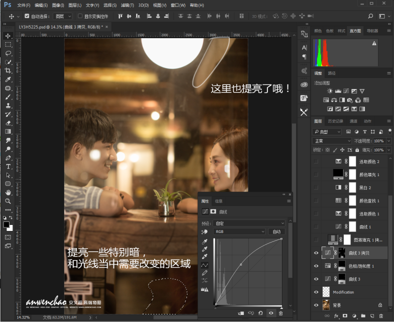
Task: Open the 预设 自定 preset dropdown
Action: click(249, 223)
